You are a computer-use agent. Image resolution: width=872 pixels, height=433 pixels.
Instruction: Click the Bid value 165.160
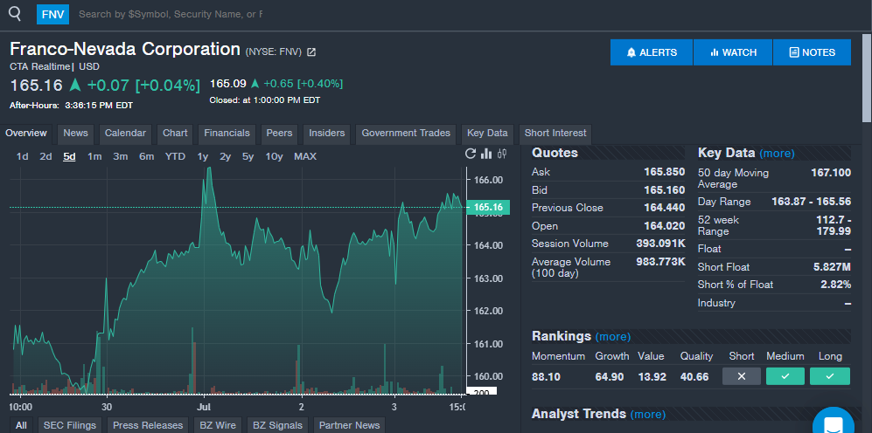click(x=664, y=190)
